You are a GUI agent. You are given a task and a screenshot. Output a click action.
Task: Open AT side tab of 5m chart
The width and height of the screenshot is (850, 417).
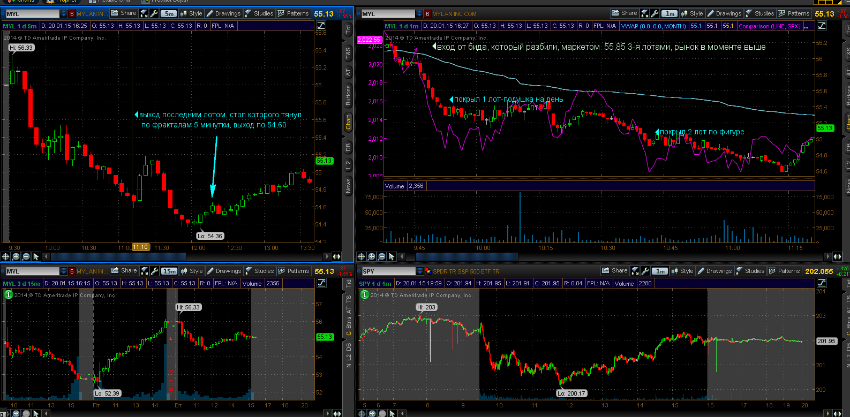pos(348,72)
